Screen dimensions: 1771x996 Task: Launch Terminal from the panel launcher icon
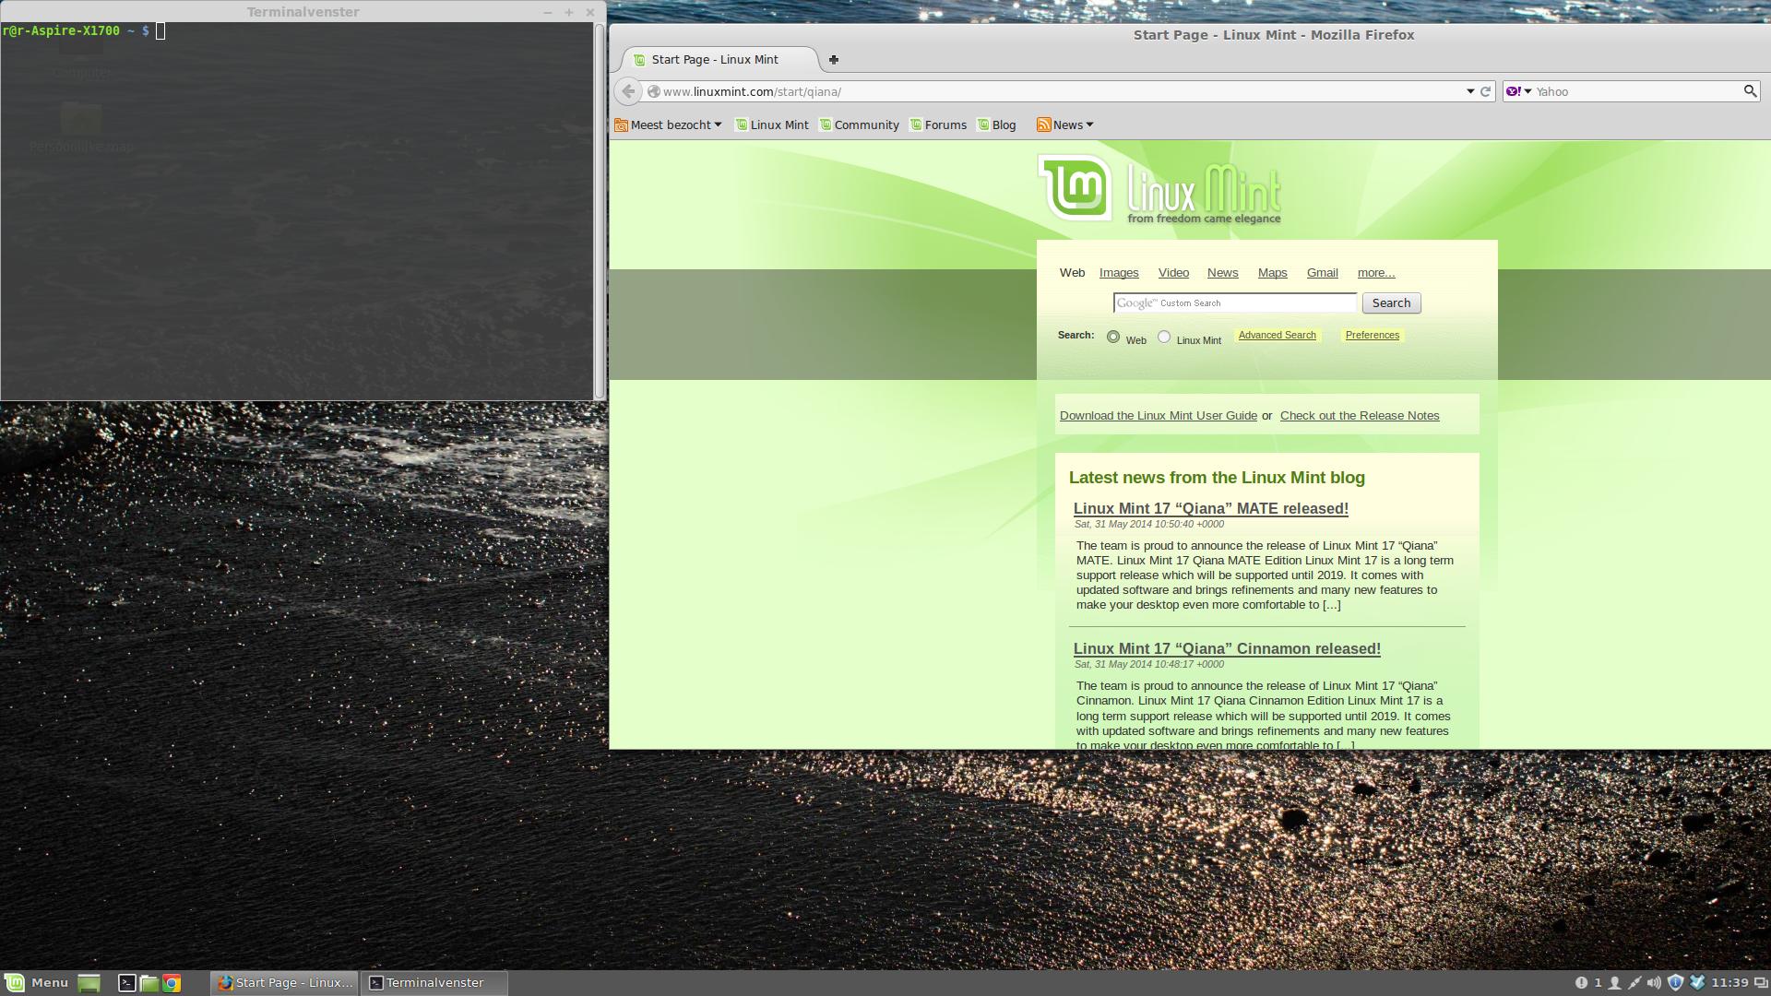tap(127, 983)
